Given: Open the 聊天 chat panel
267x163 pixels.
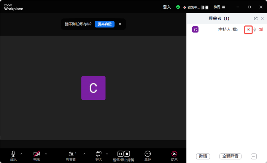Looking at the screenshot, I should [x=98, y=156].
